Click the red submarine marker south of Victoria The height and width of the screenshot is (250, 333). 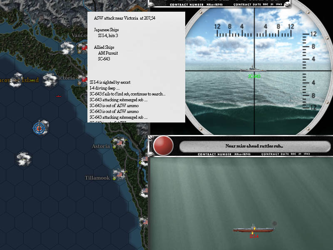click(59, 96)
